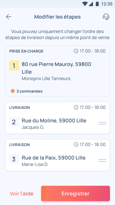This screenshot has height=205, width=115.
Task: Tap the back arrow icon
Action: (9, 17)
